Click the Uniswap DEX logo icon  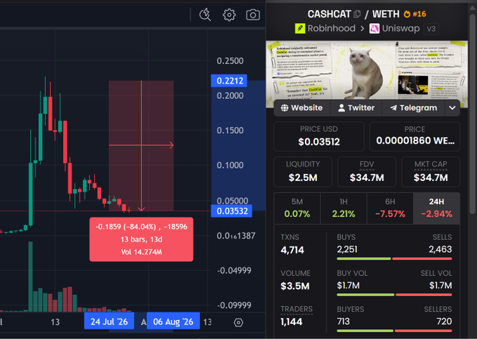pos(374,29)
